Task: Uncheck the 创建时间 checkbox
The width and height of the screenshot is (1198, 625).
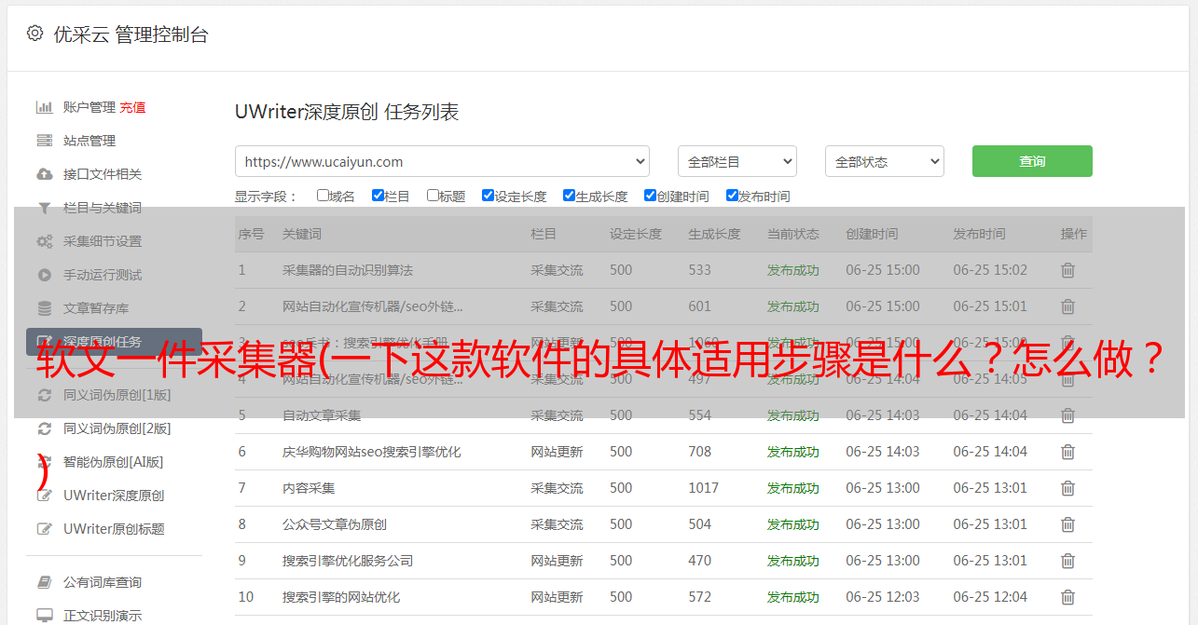Action: [650, 196]
